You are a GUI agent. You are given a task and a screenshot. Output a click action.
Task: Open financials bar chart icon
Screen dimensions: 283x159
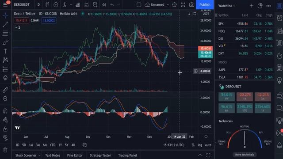click(x=78, y=5)
